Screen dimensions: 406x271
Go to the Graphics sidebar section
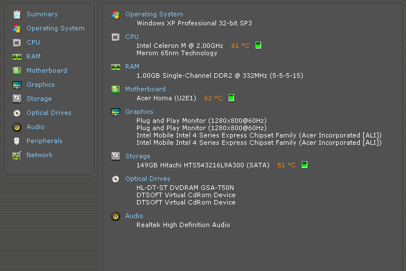click(41, 85)
